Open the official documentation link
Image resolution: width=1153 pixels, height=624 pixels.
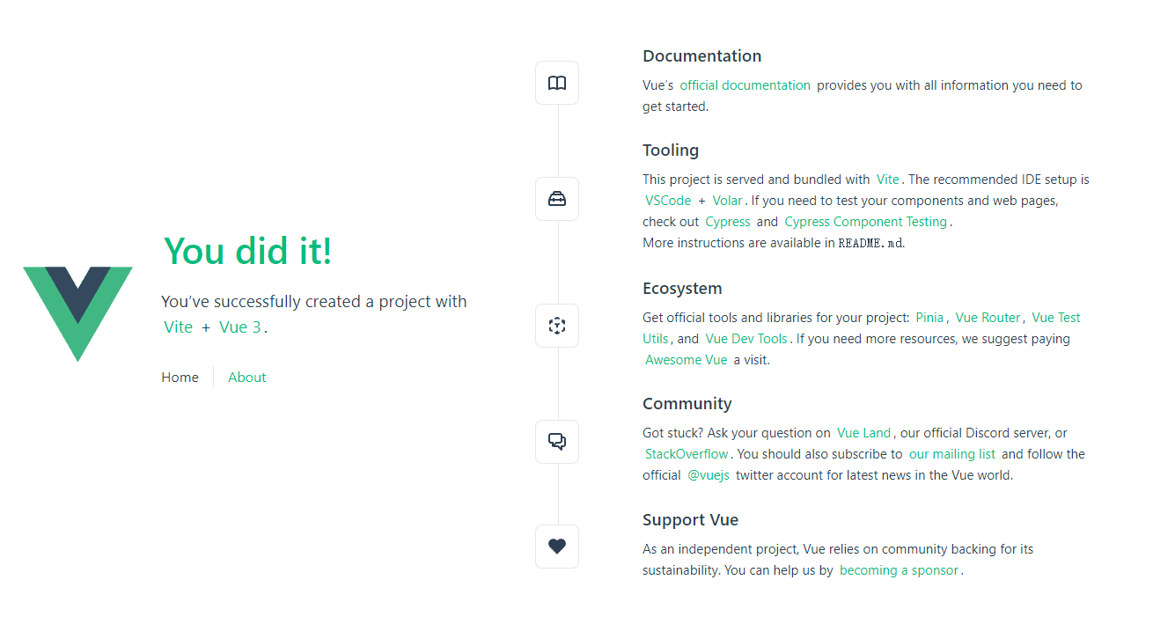(745, 85)
